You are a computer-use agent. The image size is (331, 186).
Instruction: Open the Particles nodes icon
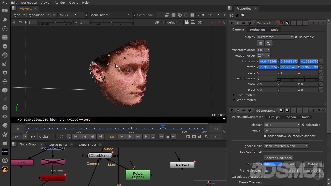tap(5, 99)
